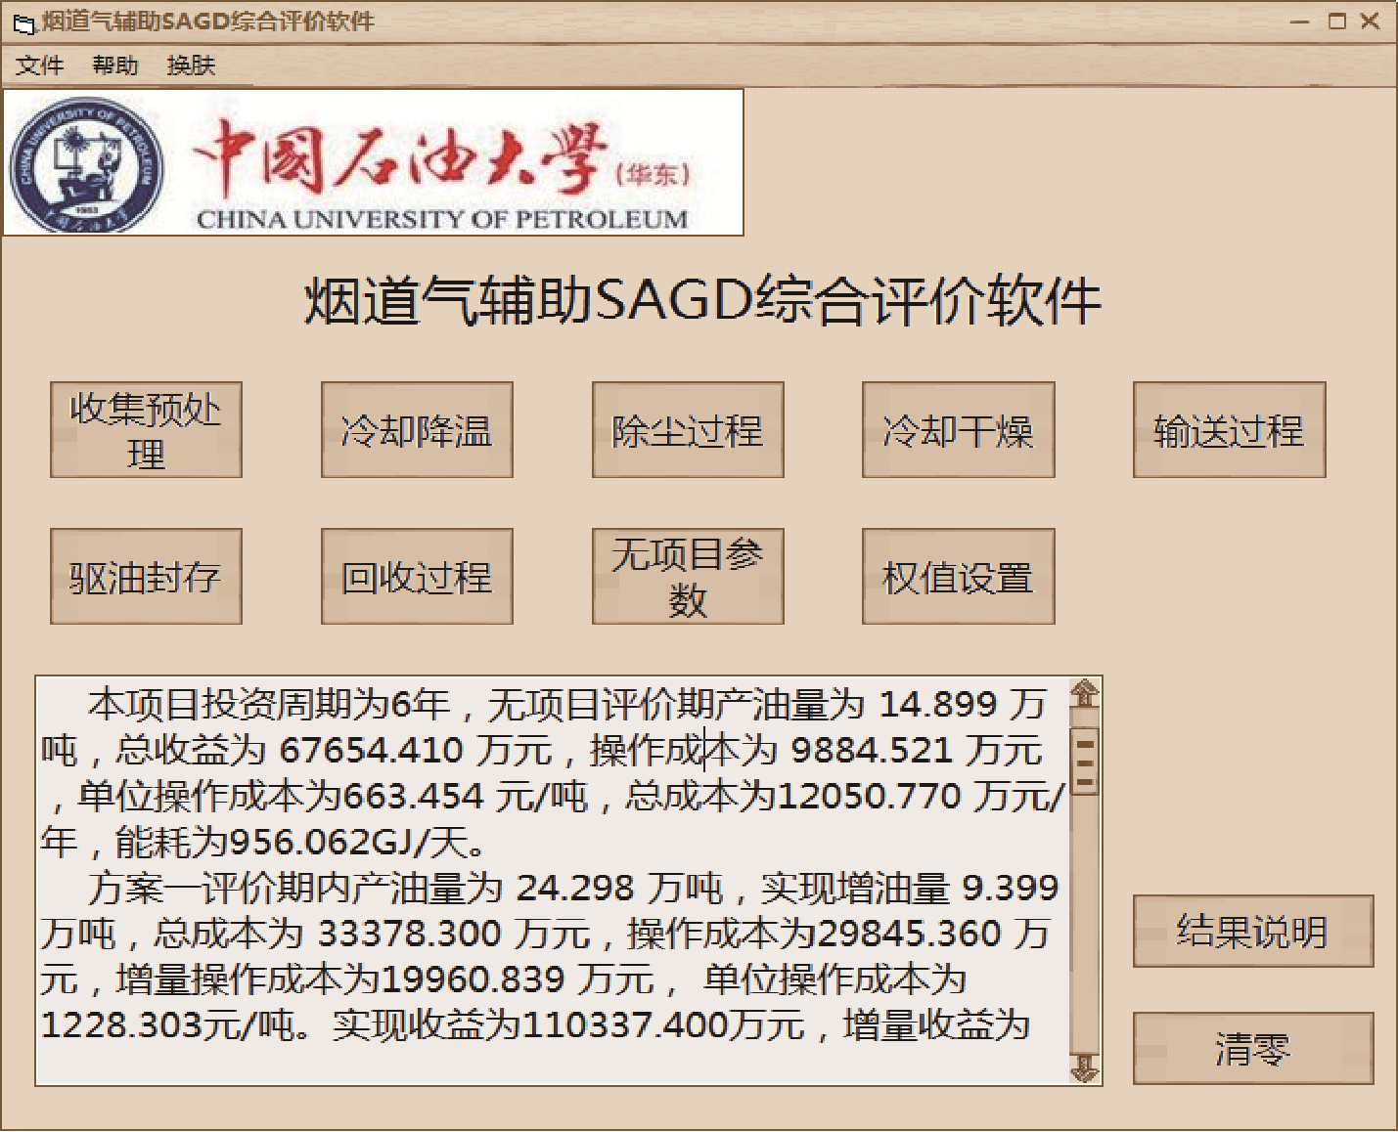Open the 换肤 skin menu
This screenshot has height=1132, width=1398.
191,65
